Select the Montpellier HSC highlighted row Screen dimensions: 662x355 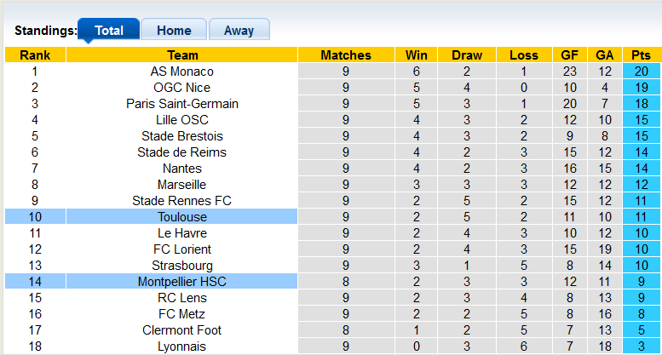point(181,282)
